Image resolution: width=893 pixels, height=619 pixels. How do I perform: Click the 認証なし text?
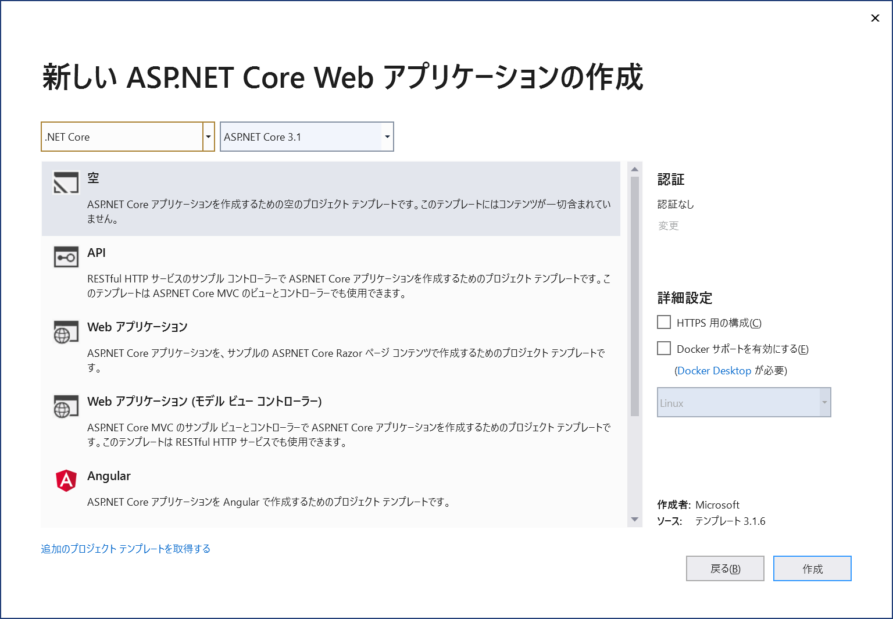(x=676, y=204)
